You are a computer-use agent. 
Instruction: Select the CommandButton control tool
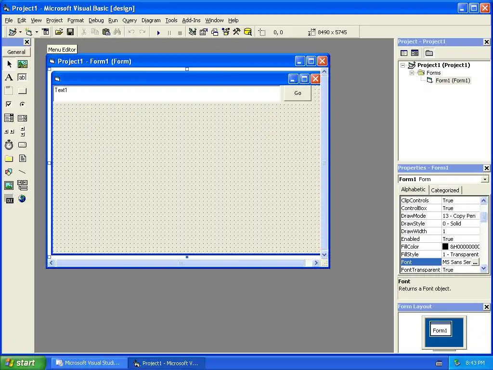click(22, 91)
